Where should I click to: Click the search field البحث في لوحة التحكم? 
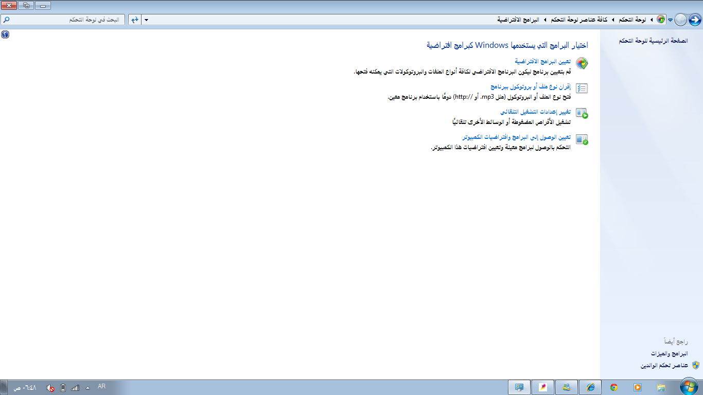(63, 20)
